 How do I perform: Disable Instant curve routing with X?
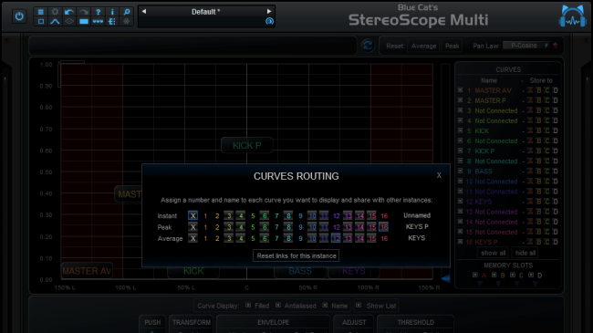[192, 215]
